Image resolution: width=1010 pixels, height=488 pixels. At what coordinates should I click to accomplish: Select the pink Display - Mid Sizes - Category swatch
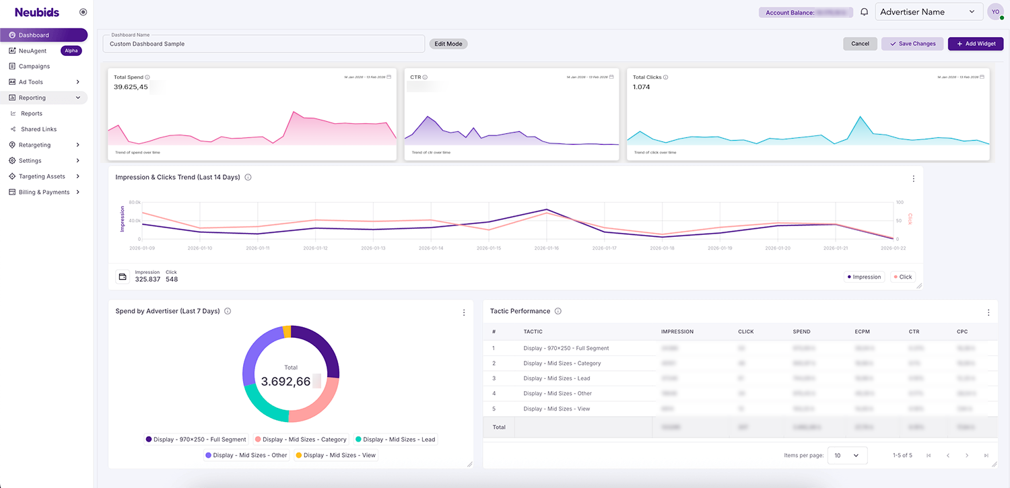[259, 439]
